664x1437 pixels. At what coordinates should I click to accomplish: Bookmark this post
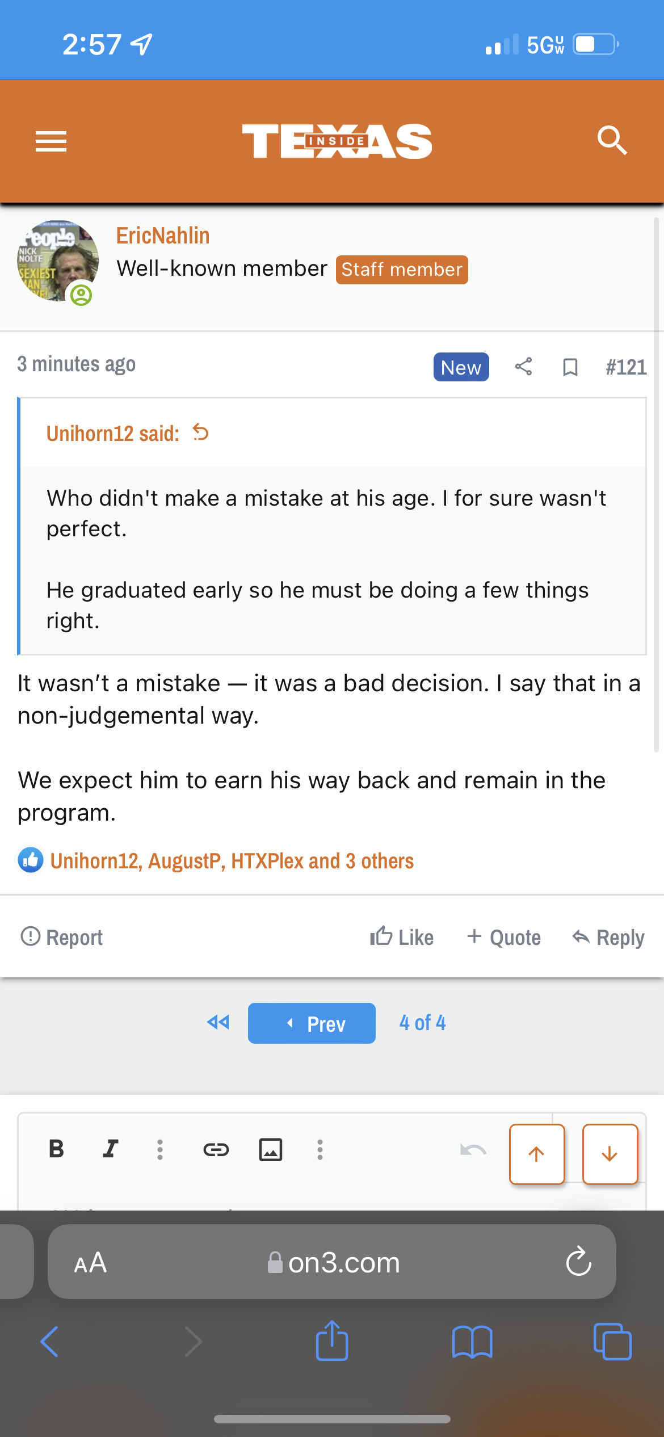pyautogui.click(x=570, y=367)
